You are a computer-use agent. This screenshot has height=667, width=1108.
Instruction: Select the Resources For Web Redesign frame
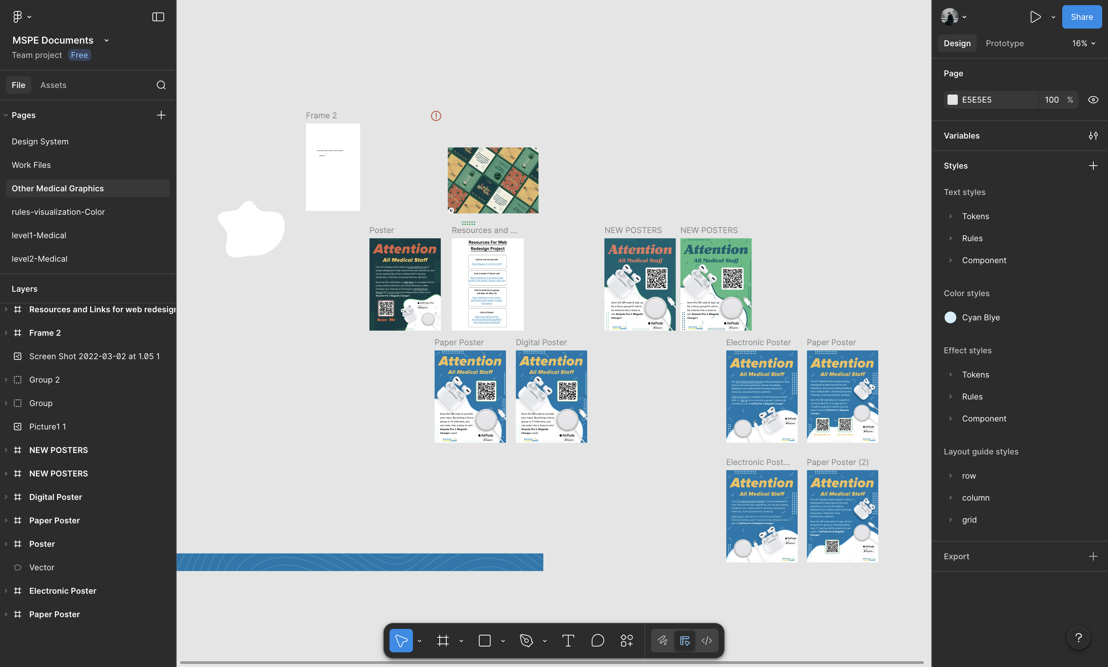[x=488, y=284]
